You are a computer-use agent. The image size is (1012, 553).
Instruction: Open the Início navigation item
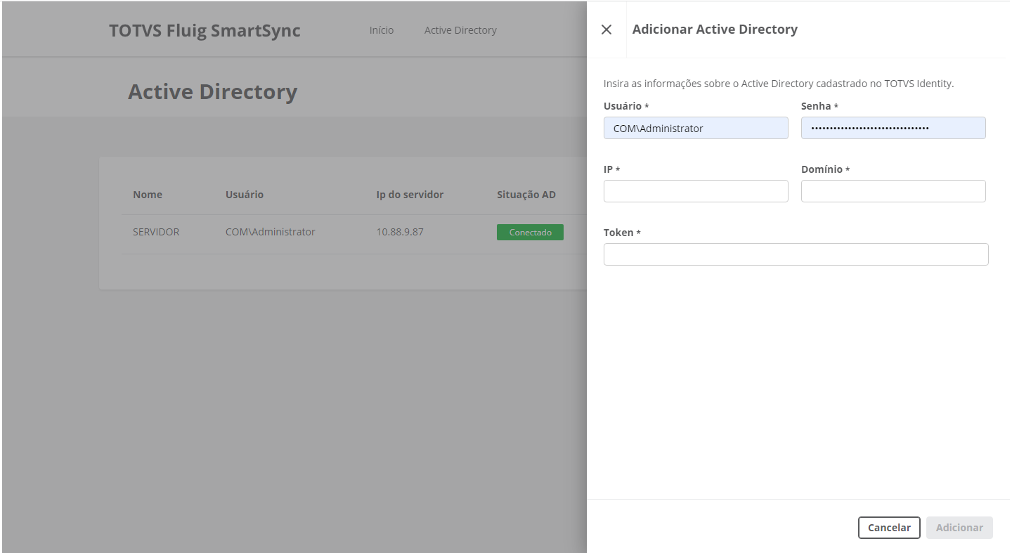click(382, 30)
